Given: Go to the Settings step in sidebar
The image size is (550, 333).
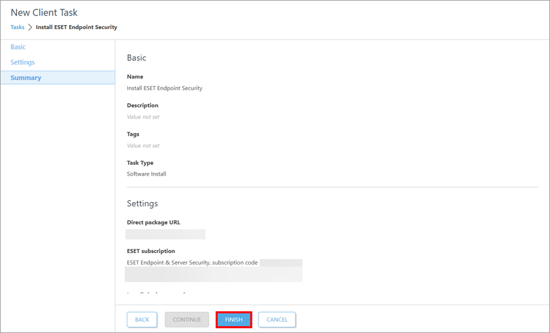Looking at the screenshot, I should pos(22,62).
